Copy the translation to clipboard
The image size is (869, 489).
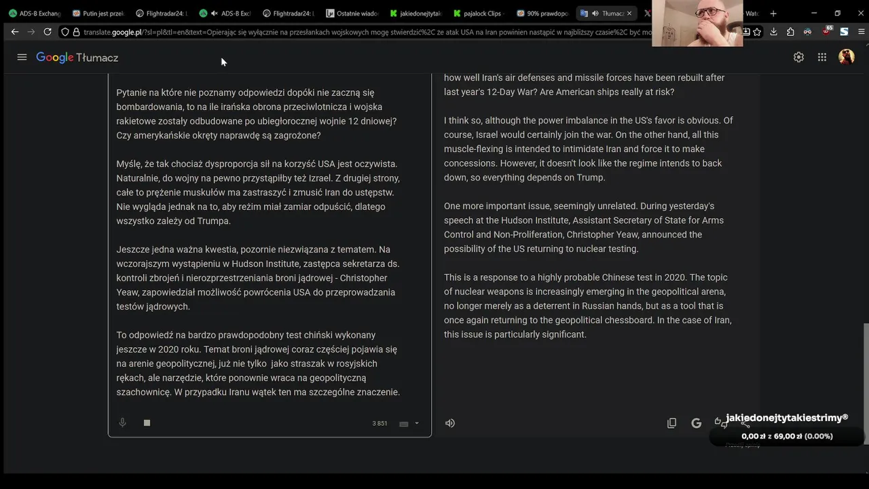click(671, 423)
